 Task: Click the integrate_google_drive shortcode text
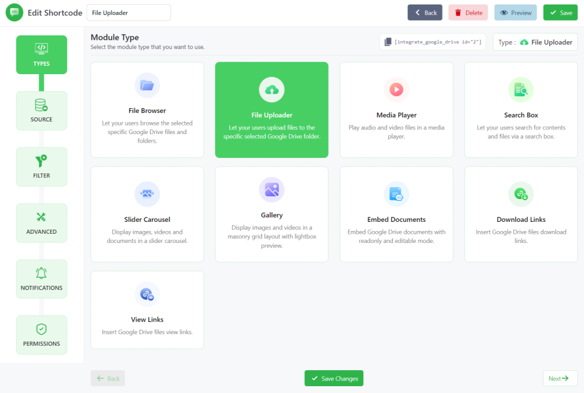pos(437,42)
